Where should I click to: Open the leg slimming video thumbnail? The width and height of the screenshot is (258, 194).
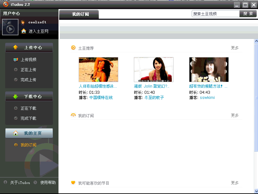click(x=209, y=69)
